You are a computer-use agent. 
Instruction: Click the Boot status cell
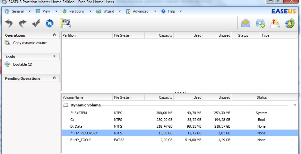coord(262,120)
